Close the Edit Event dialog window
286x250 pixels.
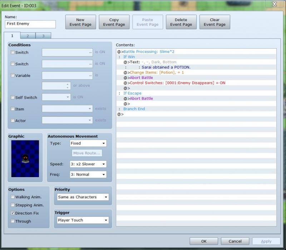coord(274,4)
